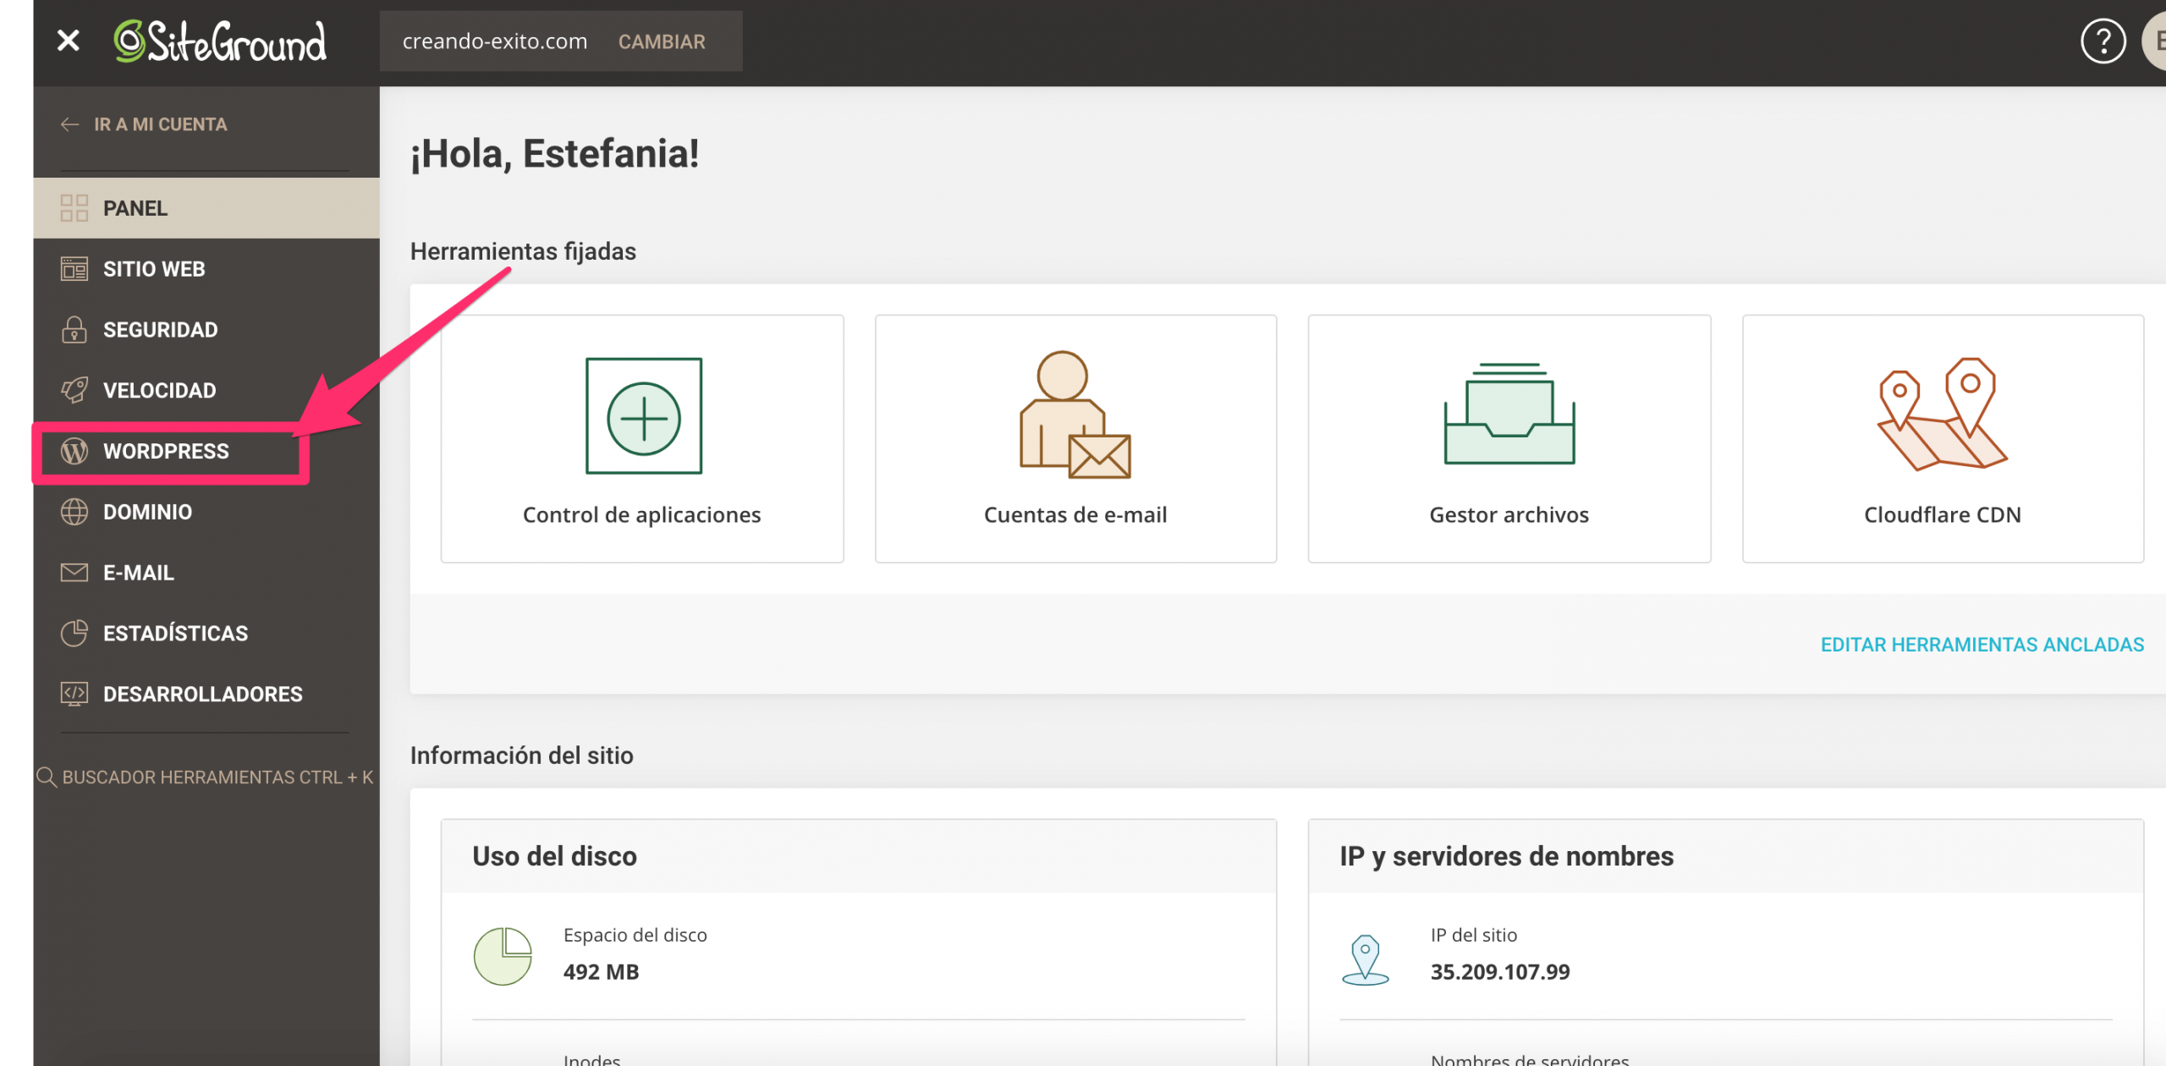Image resolution: width=2166 pixels, height=1066 pixels.
Task: Click the ¡Hola, Estefania! greeting
Action: [x=555, y=154]
